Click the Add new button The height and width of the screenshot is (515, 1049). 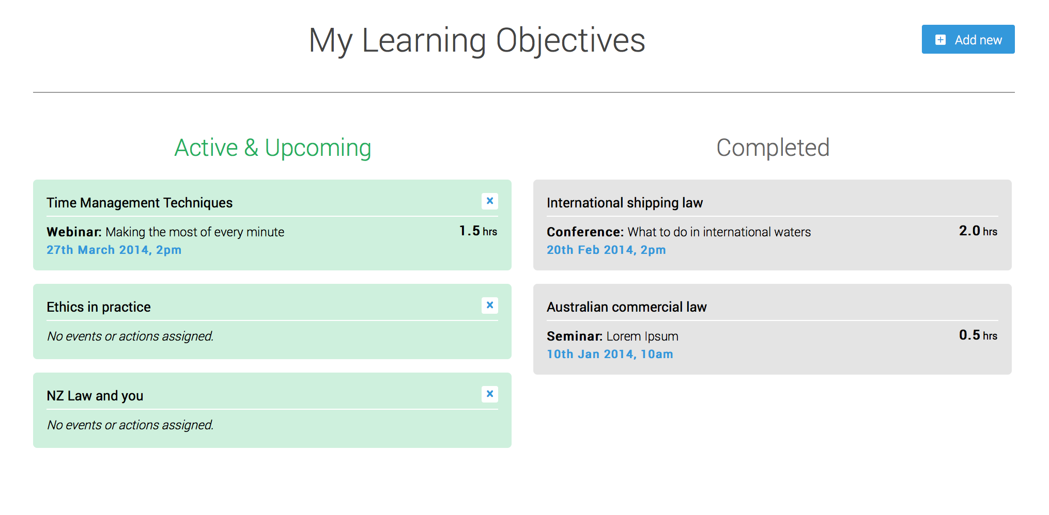[968, 39]
